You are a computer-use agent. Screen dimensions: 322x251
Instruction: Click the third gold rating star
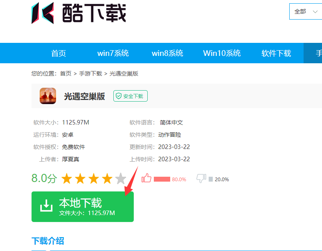point(94,178)
